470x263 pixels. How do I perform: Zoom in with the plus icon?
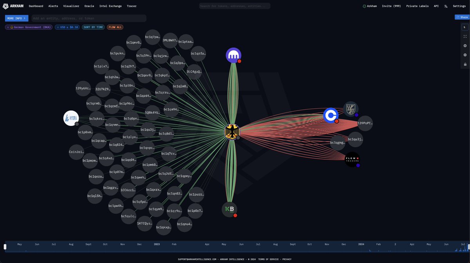click(465, 45)
